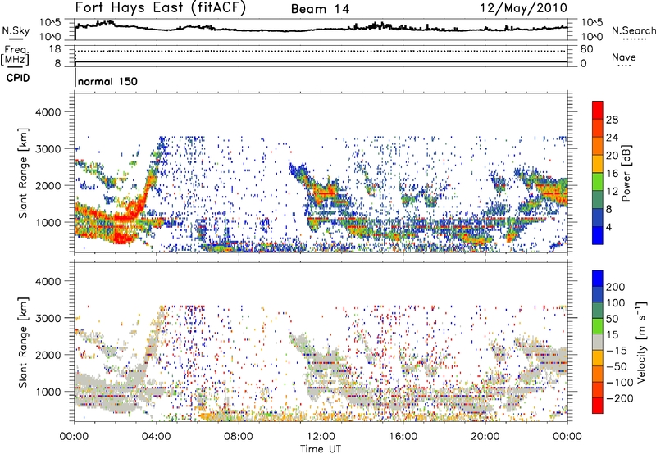
Task: Click the dotted Nave trace line
Action: point(321,51)
